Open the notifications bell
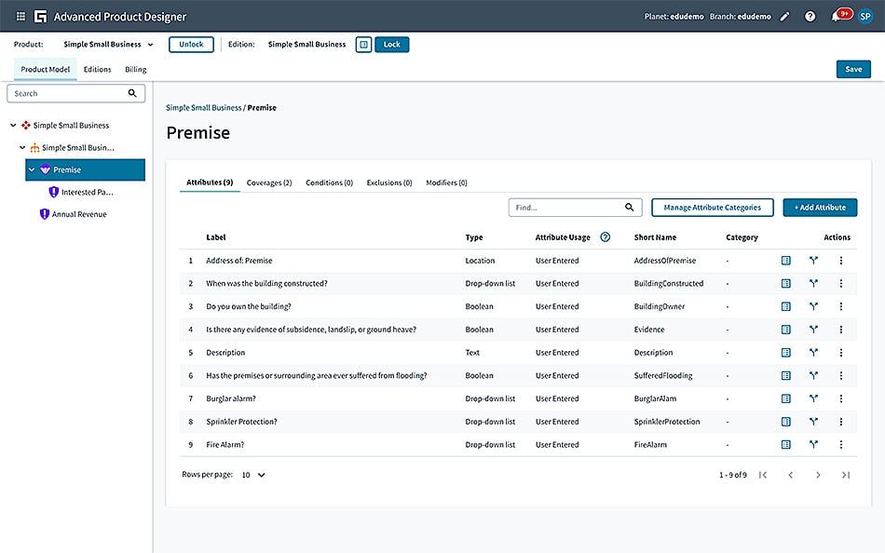This screenshot has height=553, width=885. click(x=837, y=17)
